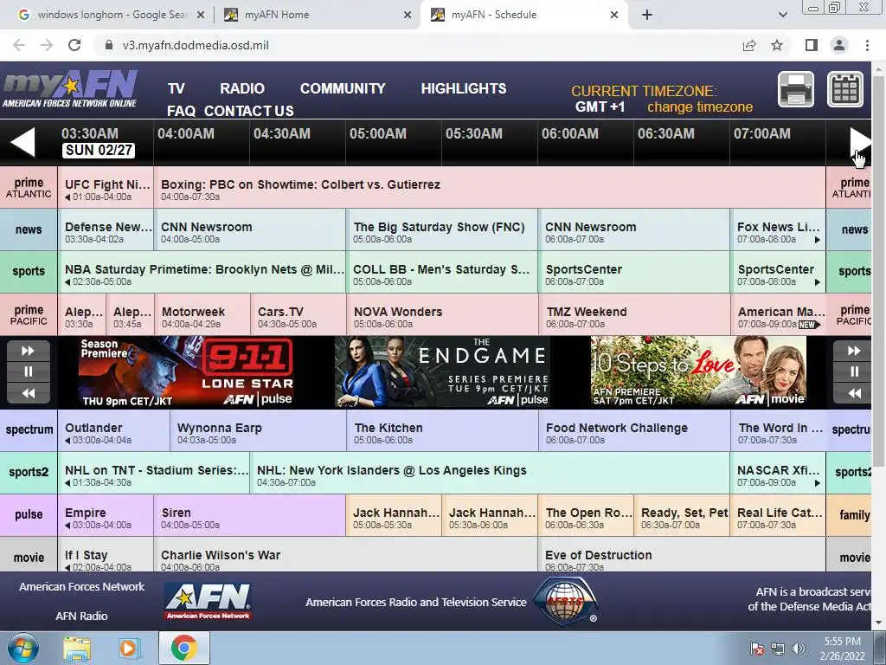Open The Endgame series premiere banner
Viewport: 886px width, 665px height.
(442, 372)
